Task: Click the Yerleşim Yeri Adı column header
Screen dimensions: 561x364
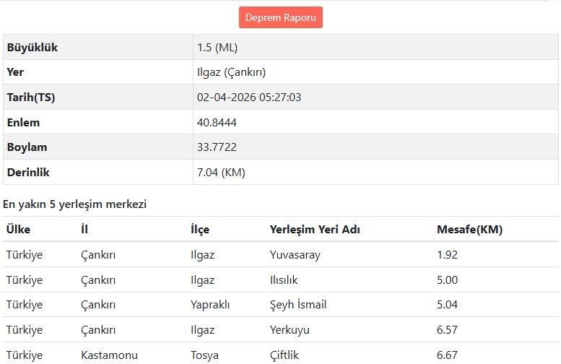Action: click(315, 230)
